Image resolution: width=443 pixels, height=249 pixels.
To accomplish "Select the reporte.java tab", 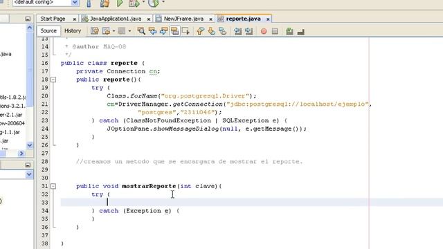I will (x=243, y=19).
